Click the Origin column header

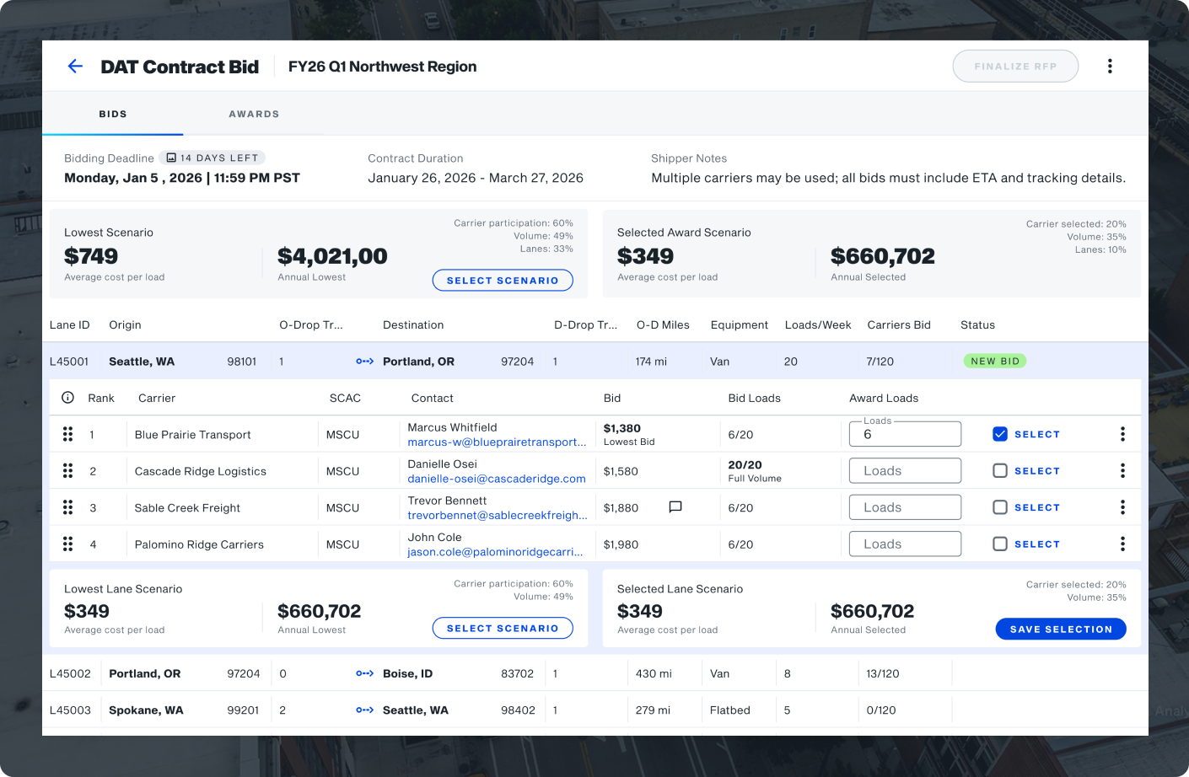click(x=125, y=325)
